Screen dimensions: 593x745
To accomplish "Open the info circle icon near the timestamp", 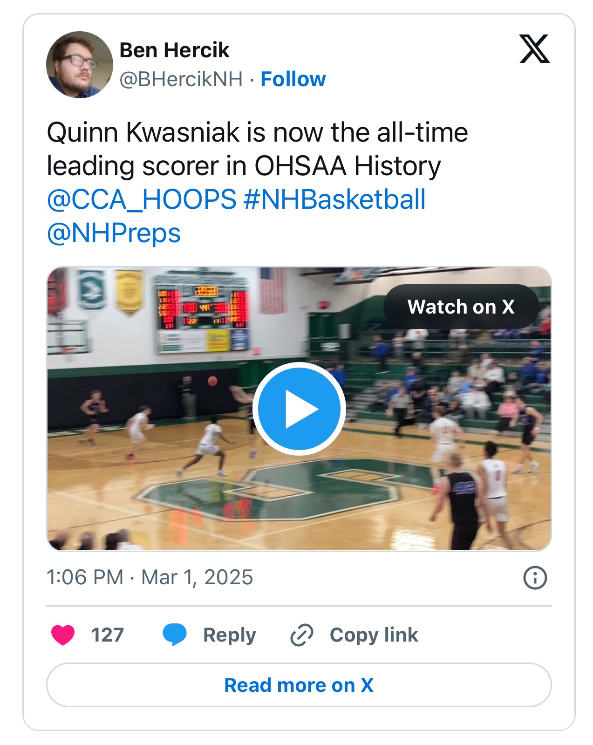I will (x=534, y=577).
